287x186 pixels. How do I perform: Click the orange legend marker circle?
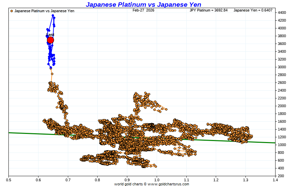pos(12,11)
